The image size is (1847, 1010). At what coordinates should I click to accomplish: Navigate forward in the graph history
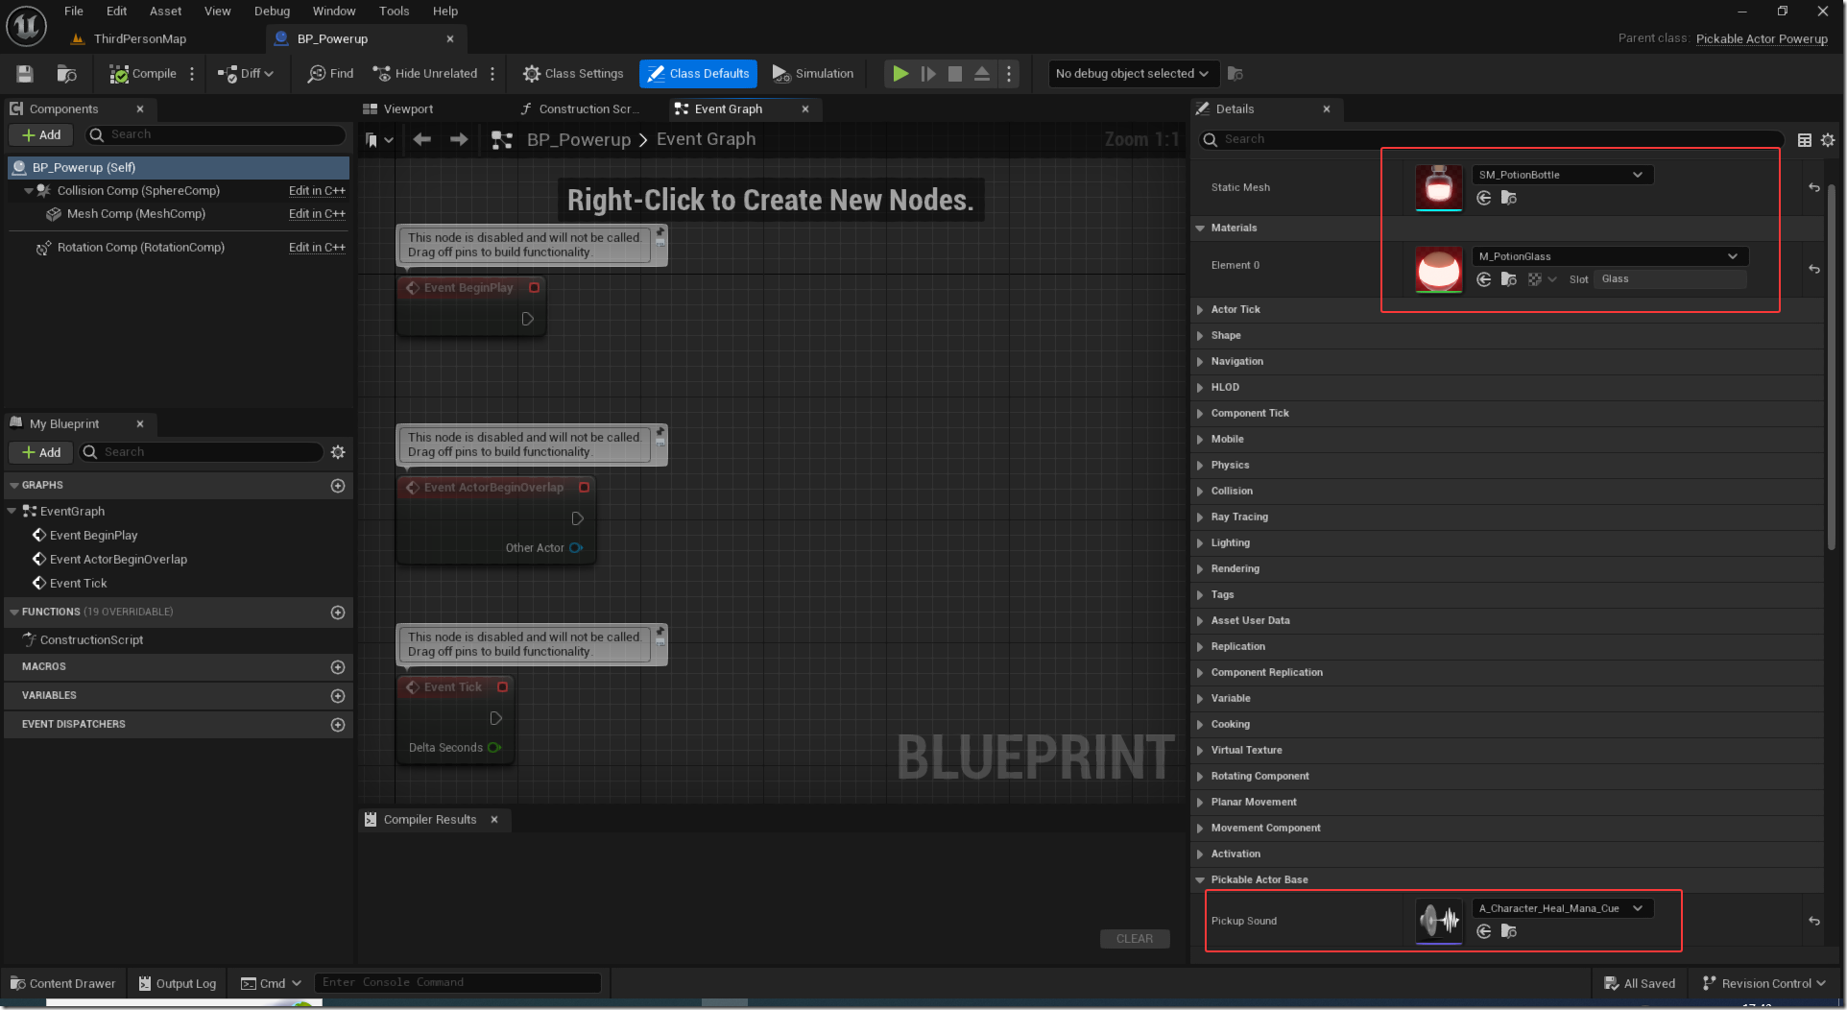[x=459, y=140]
